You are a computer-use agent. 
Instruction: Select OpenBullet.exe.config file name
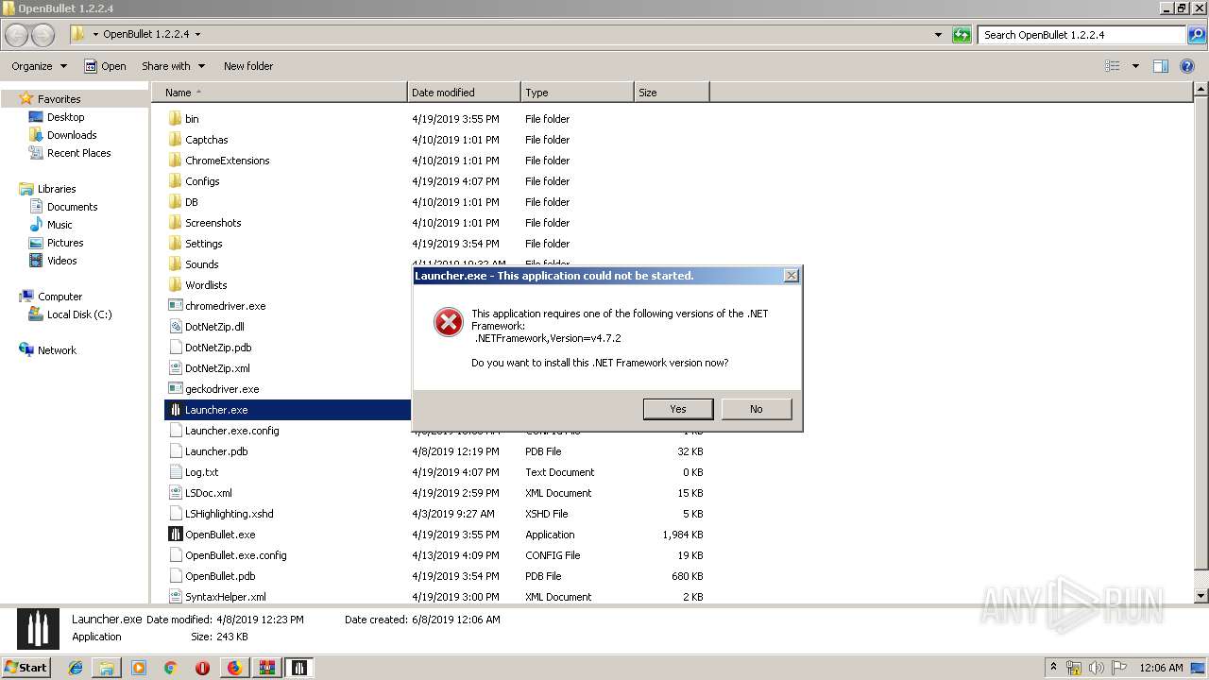click(x=235, y=555)
